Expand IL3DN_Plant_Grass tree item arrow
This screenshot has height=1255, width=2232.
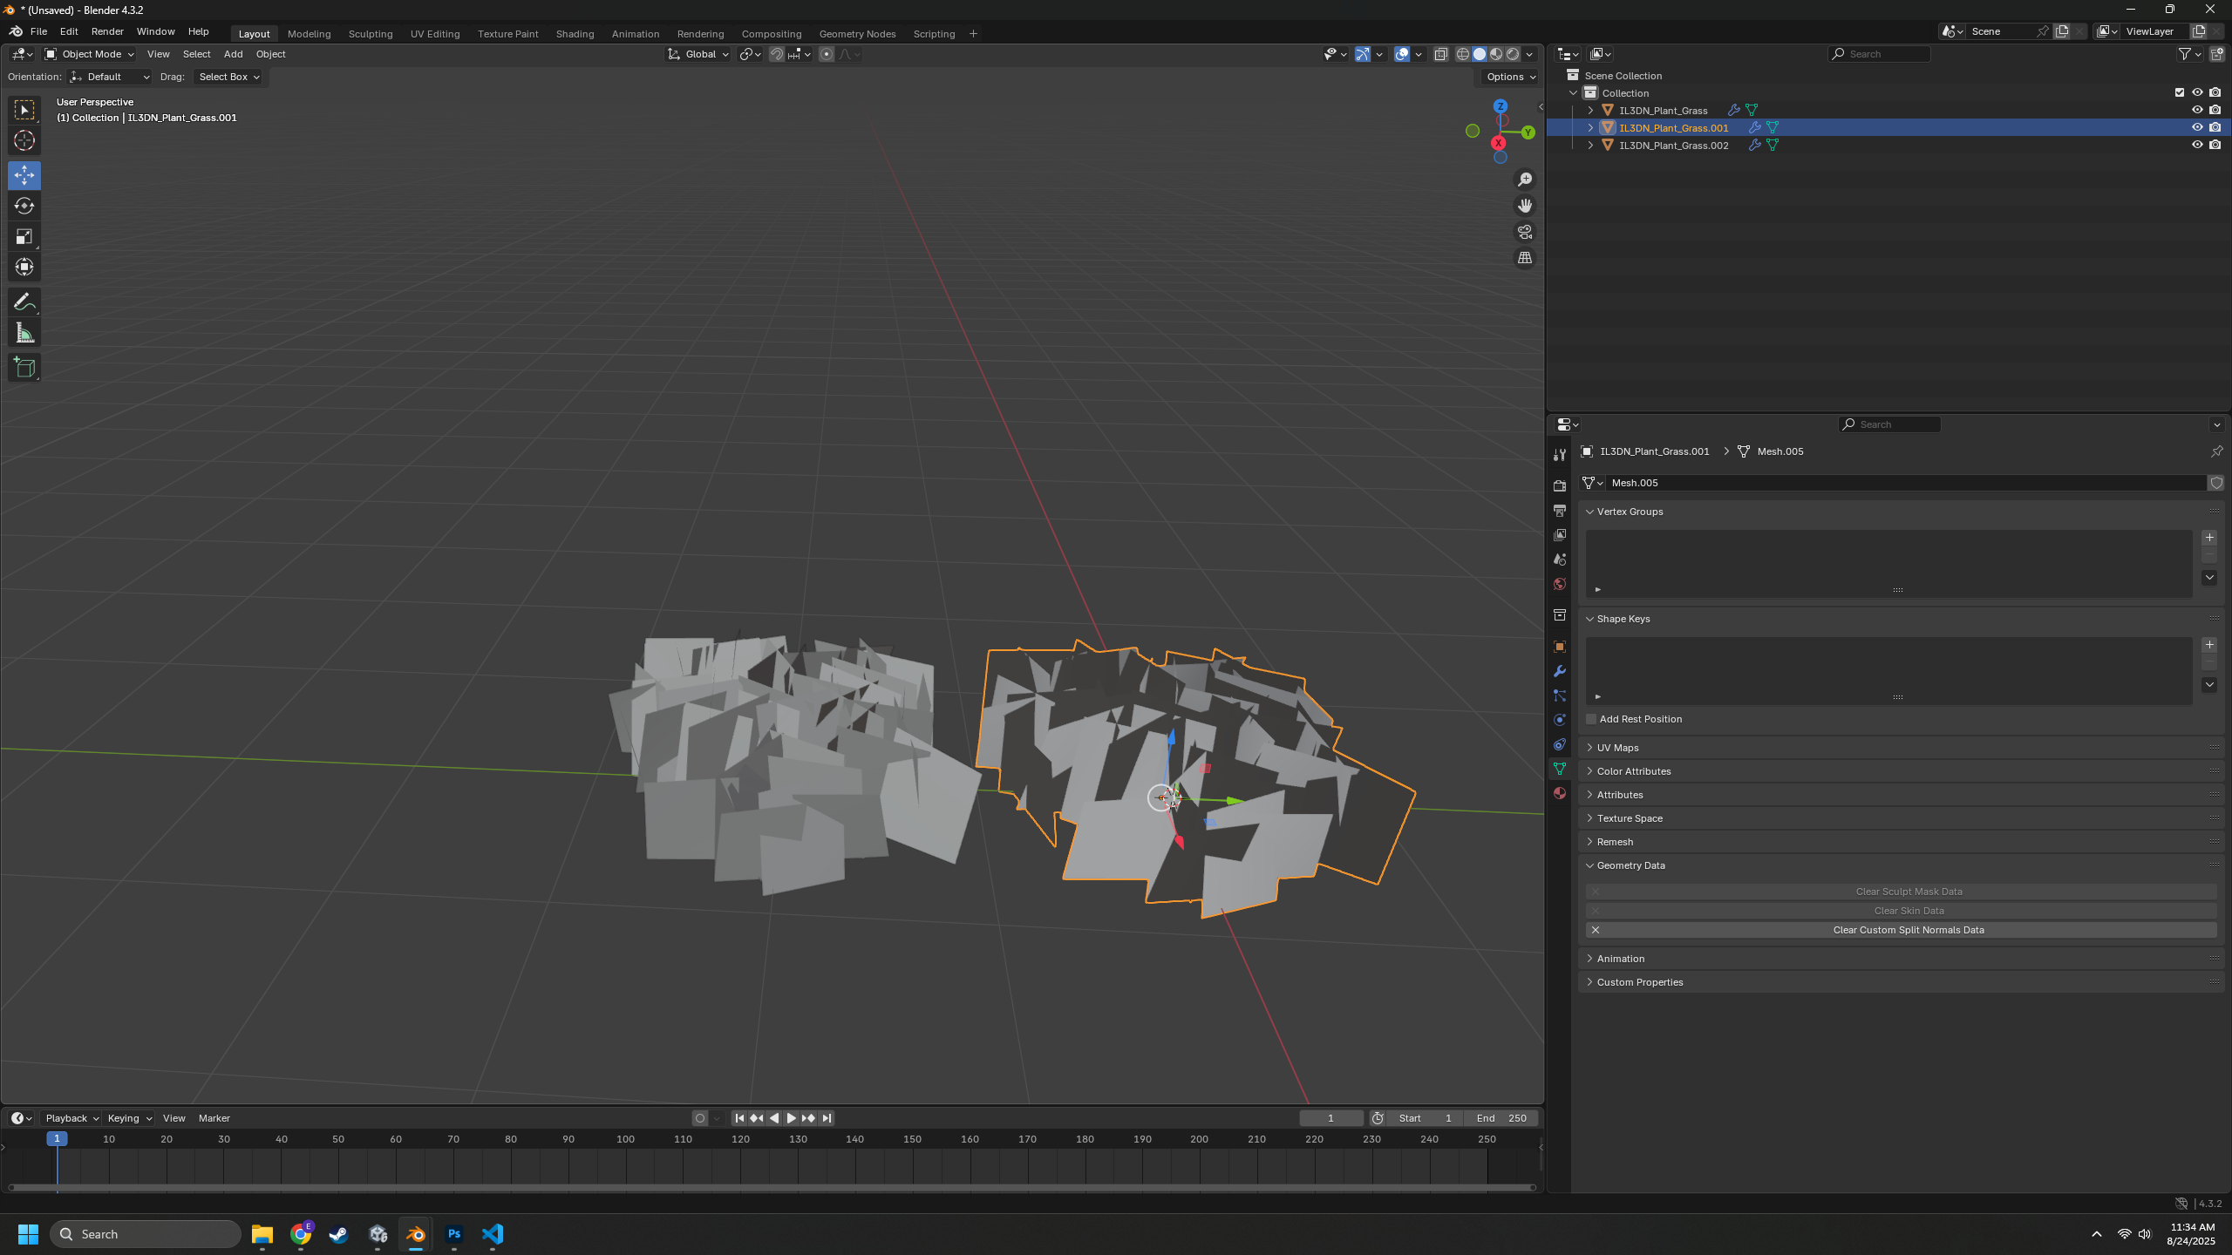click(x=1590, y=110)
